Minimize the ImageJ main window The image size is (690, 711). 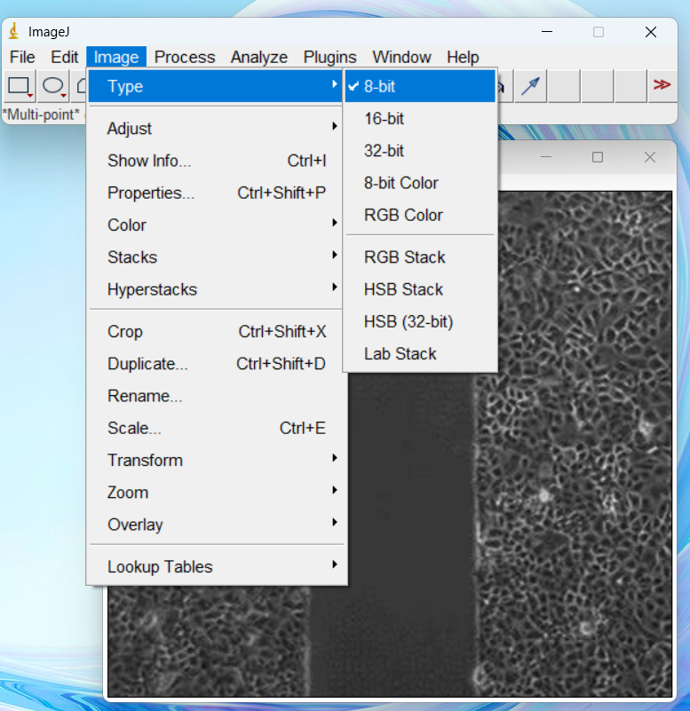[x=547, y=32]
